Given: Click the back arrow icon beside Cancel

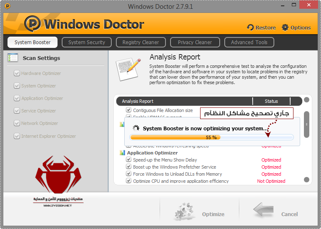Looking at the screenshot, I should pos(263,209).
